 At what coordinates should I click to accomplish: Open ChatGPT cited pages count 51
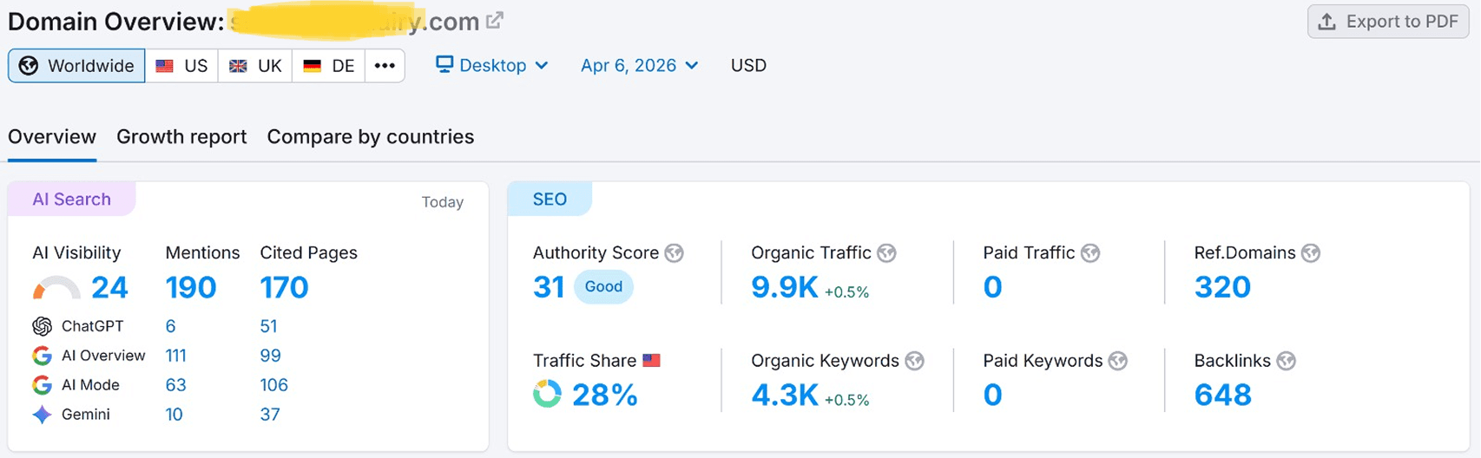click(x=268, y=326)
